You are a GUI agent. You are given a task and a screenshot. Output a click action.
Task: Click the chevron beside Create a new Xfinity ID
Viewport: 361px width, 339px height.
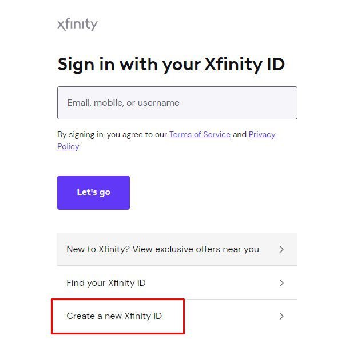point(281,316)
